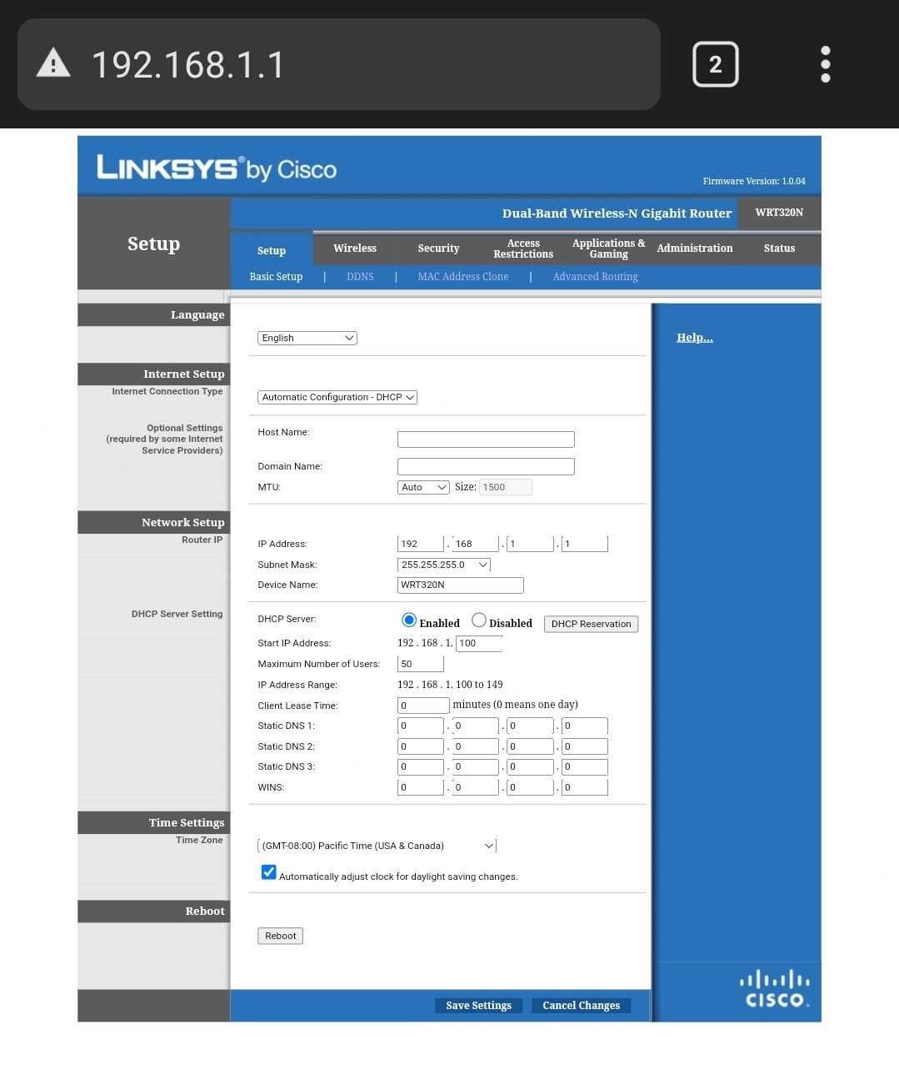Click the last octet of Static DNS 2

pyautogui.click(x=585, y=746)
